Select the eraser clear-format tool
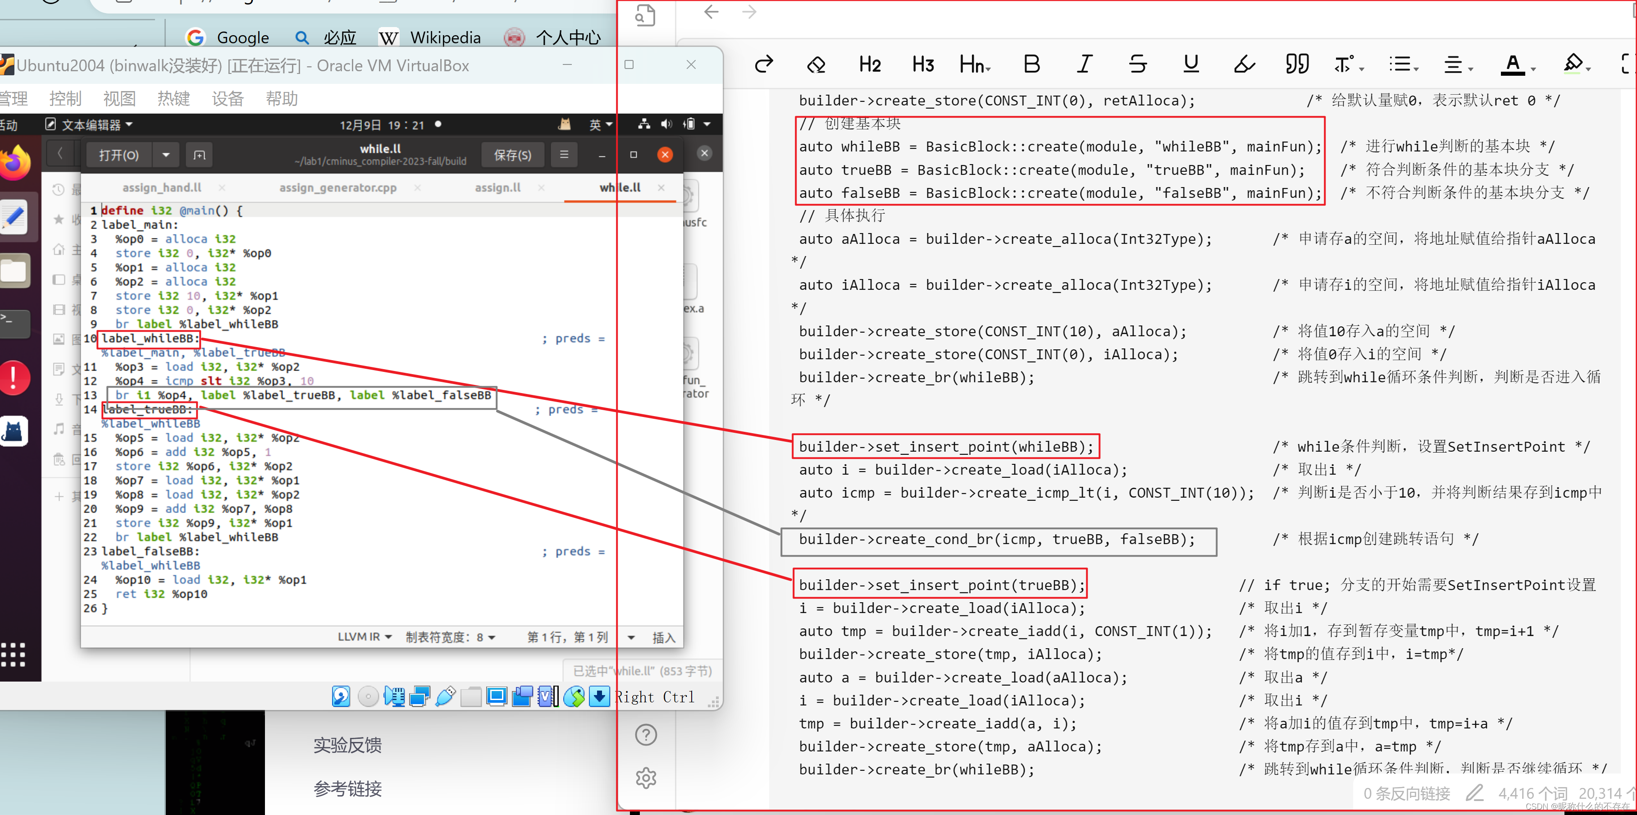The height and width of the screenshot is (815, 1637). click(x=816, y=64)
